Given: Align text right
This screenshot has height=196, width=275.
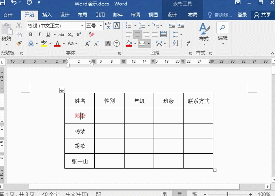Looking at the screenshot, I should (146, 34).
